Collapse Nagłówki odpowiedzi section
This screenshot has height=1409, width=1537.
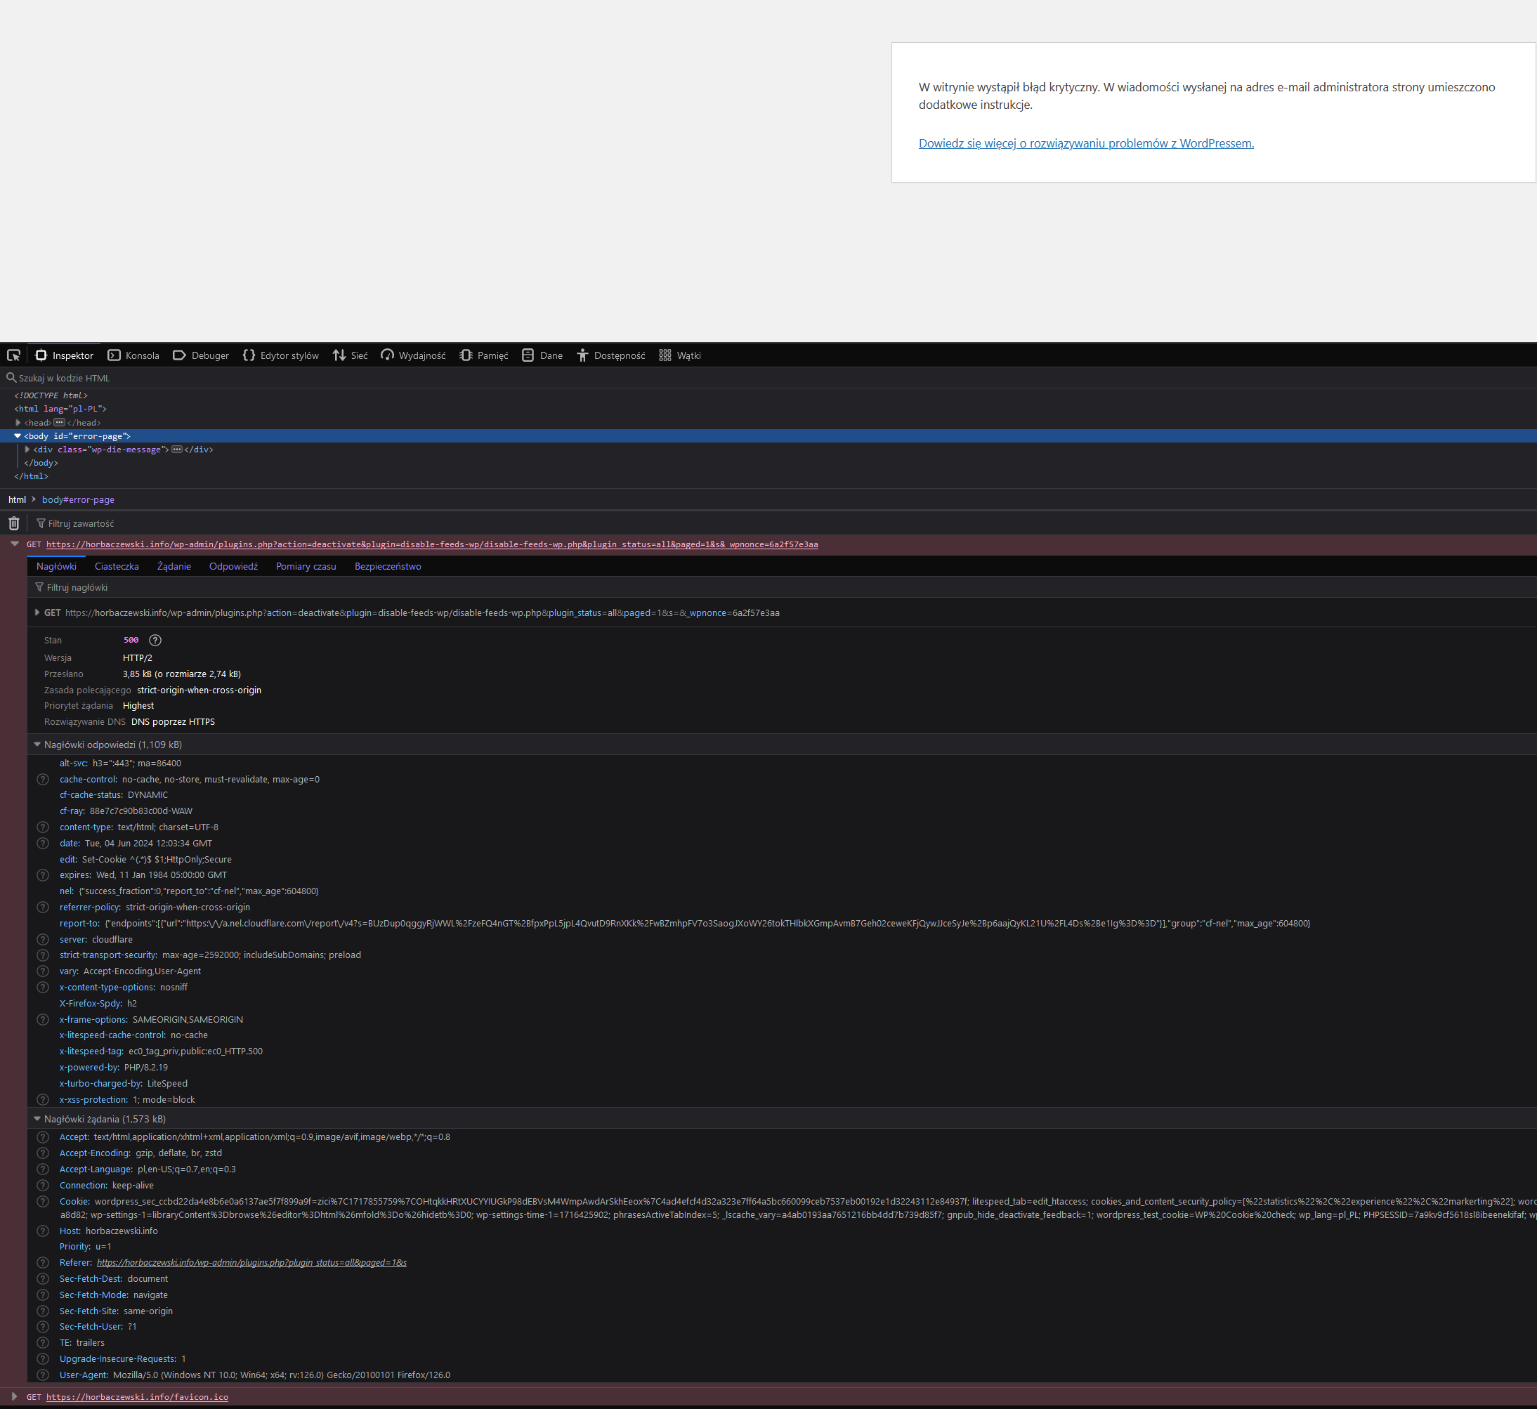click(37, 745)
